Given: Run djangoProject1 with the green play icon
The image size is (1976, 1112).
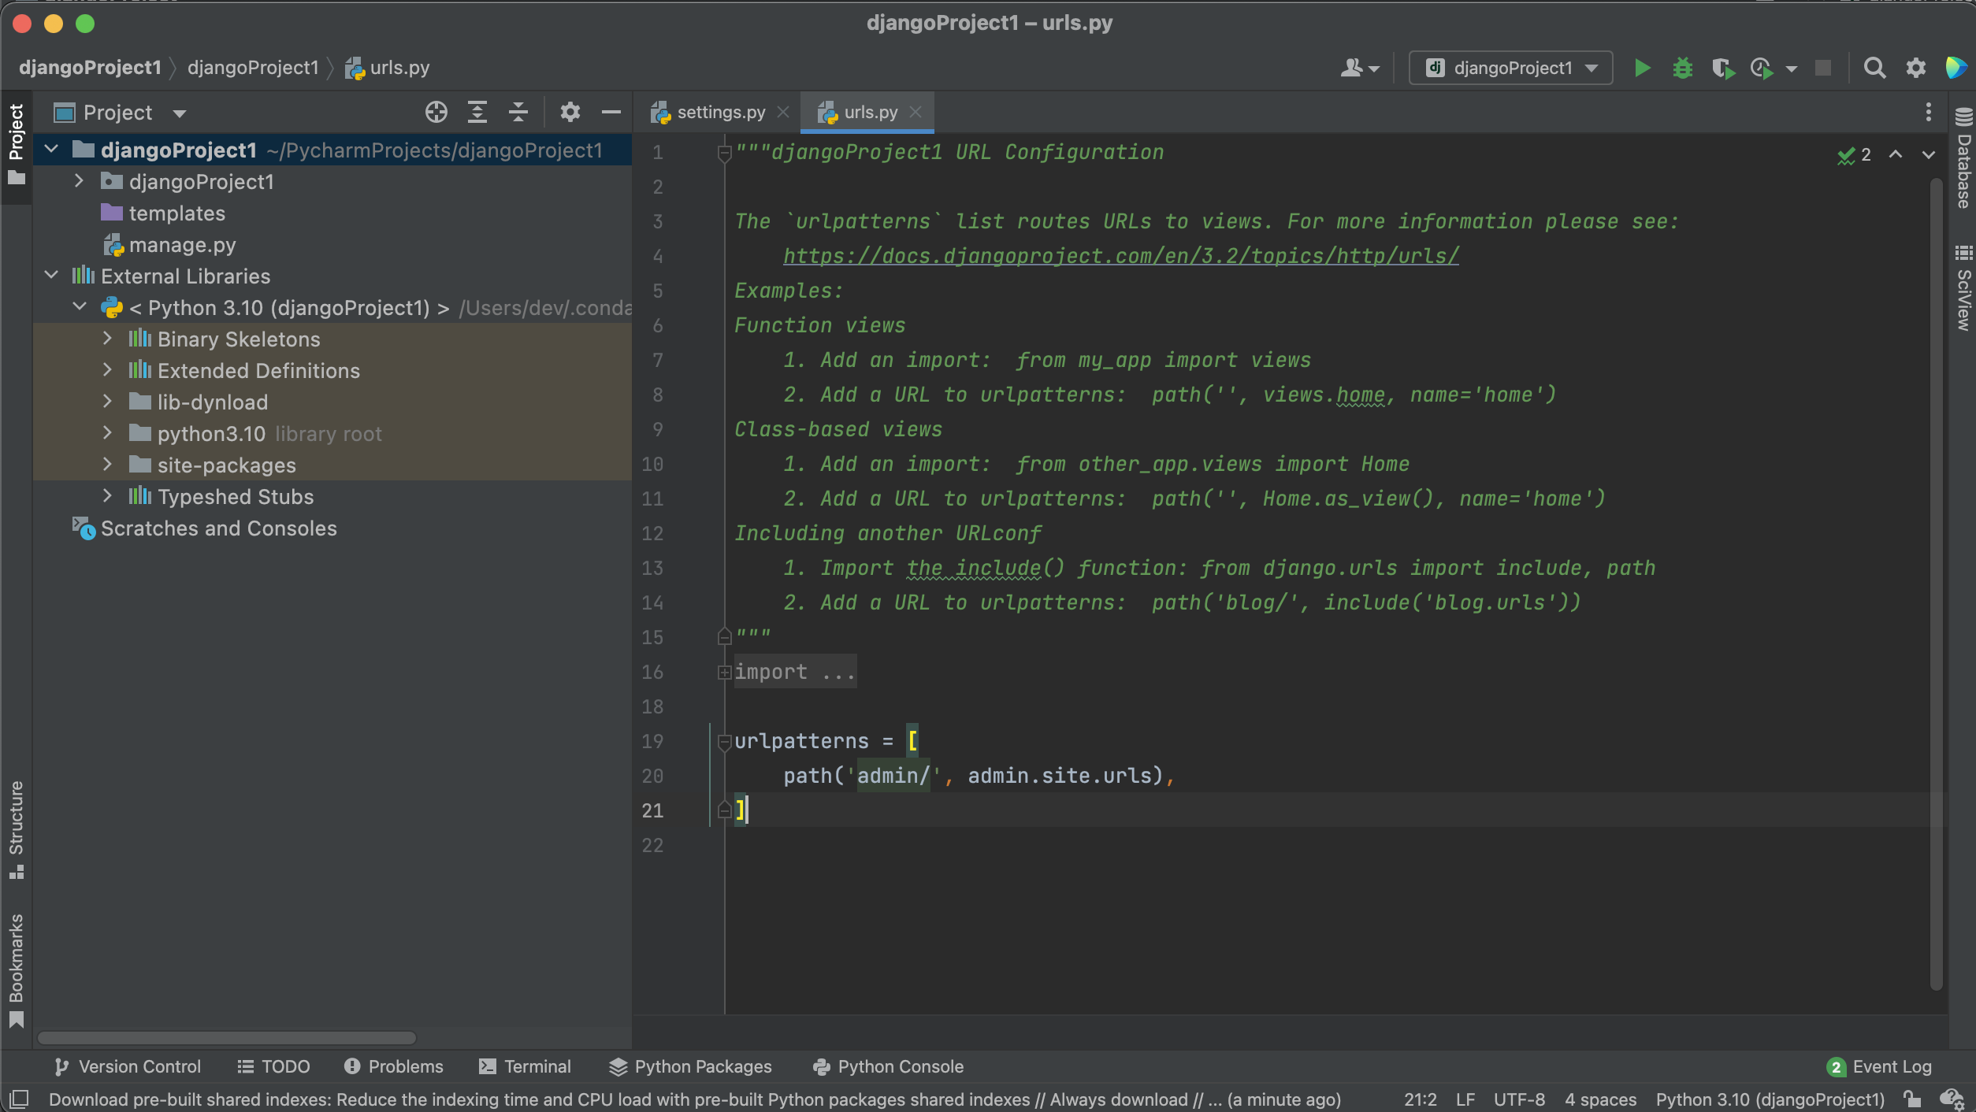Looking at the screenshot, I should [x=1642, y=69].
